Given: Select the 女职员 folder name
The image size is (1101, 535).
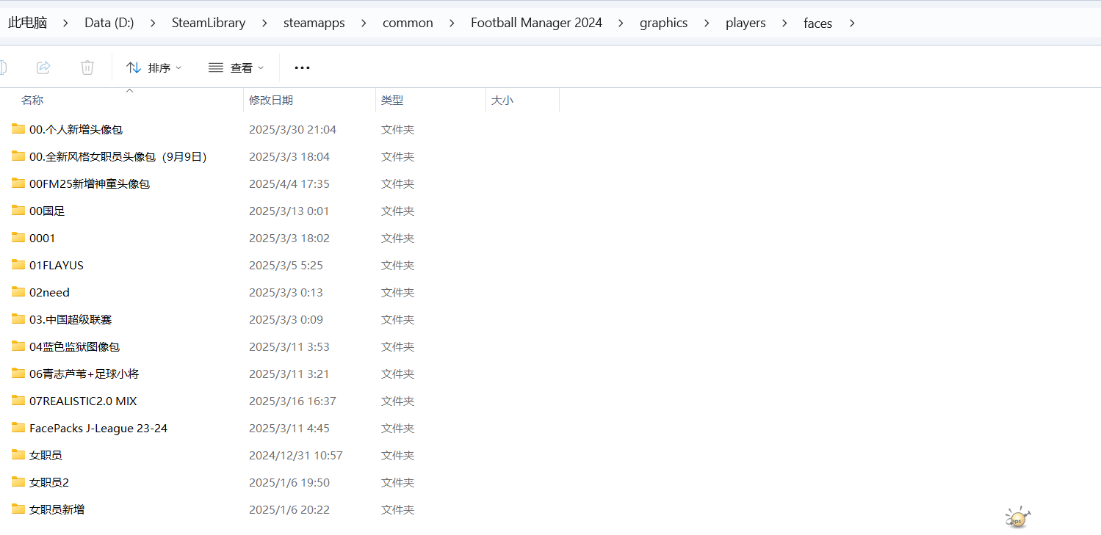Looking at the screenshot, I should (46, 455).
